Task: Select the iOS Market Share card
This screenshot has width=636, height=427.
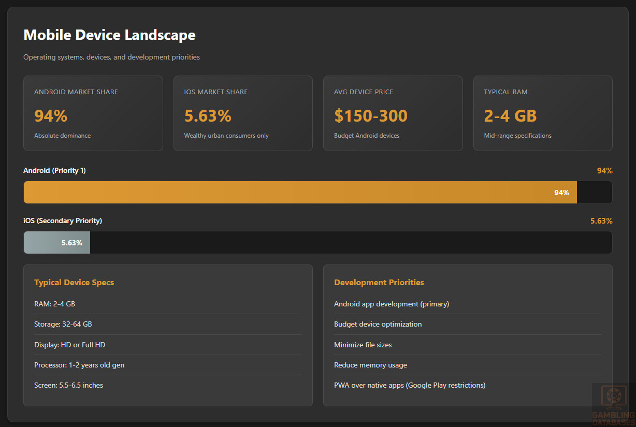Action: [x=243, y=113]
